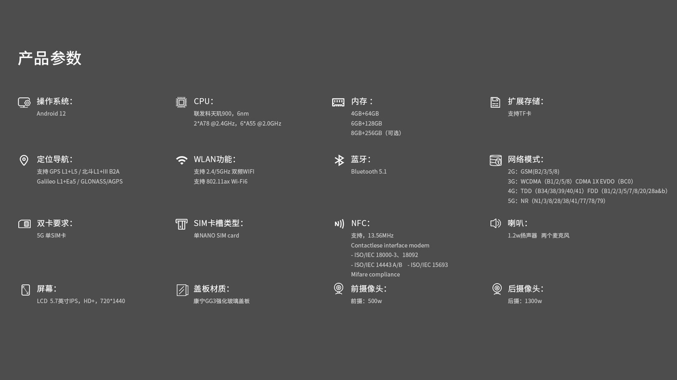Click the CPU chip icon
The height and width of the screenshot is (380, 677).
(181, 102)
